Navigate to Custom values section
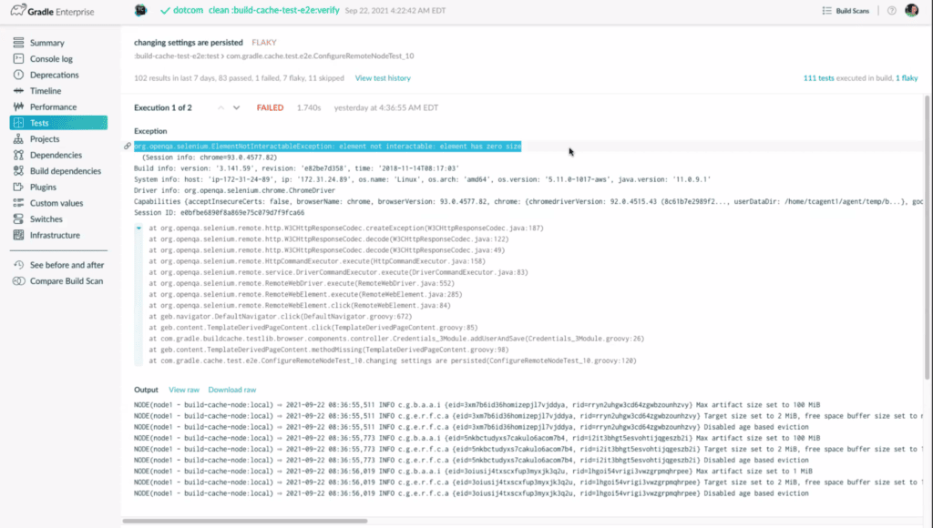Image resolution: width=933 pixels, height=528 pixels. tap(56, 203)
